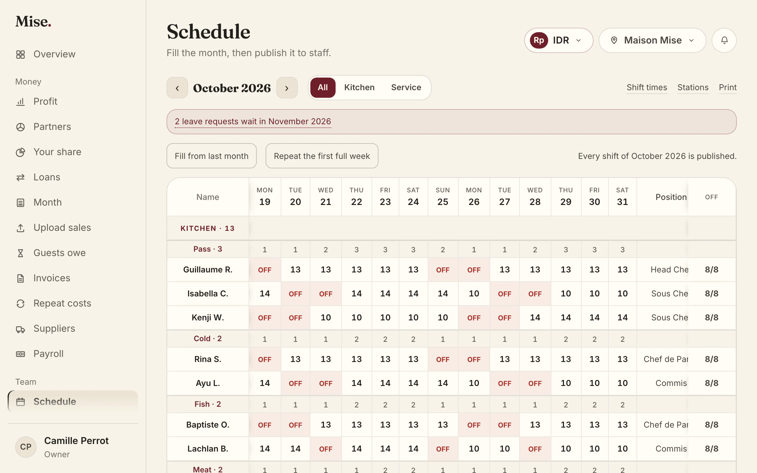This screenshot has height=473, width=757.
Task: Click the Invoices file icon
Action: click(21, 278)
